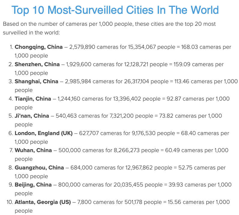
Task: Click the bold 'Tianjin, China' entry
Action: 33,99
